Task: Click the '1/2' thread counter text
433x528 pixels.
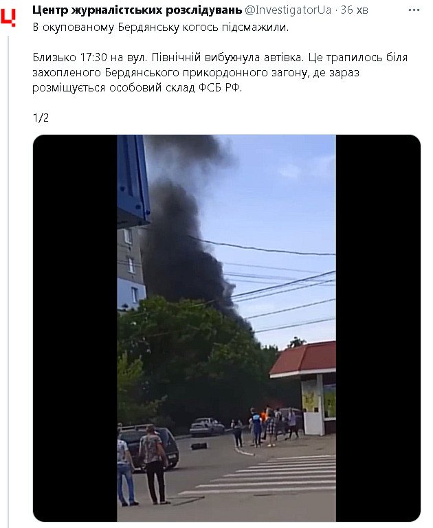Action: [x=41, y=118]
